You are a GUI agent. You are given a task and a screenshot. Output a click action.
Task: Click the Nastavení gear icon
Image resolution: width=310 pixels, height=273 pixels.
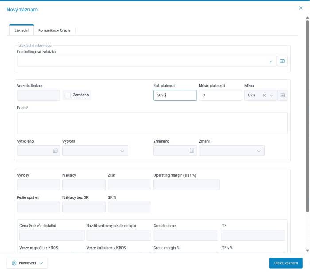point(14,263)
